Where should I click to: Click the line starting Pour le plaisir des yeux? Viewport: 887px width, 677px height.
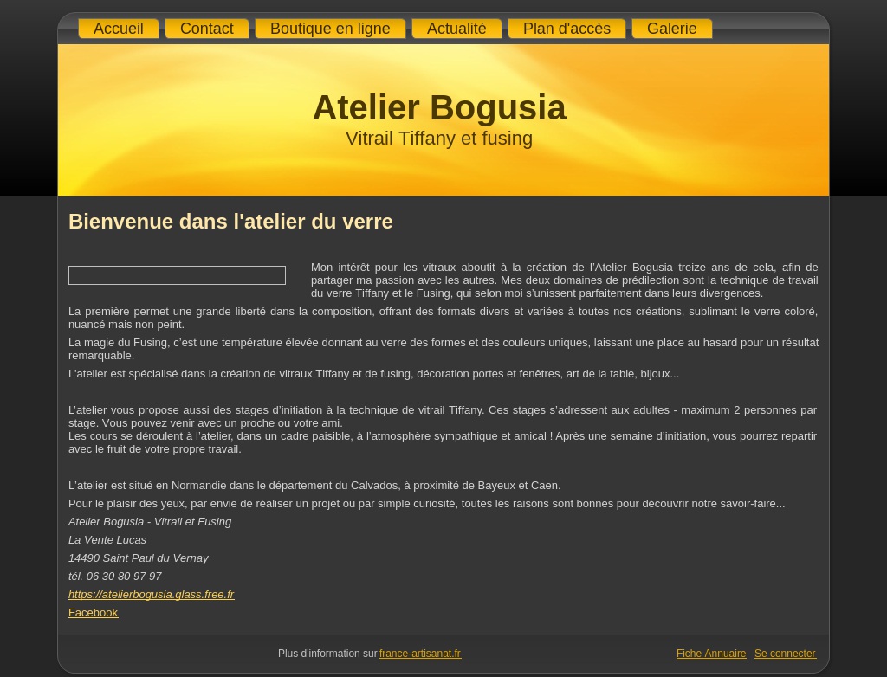click(426, 503)
